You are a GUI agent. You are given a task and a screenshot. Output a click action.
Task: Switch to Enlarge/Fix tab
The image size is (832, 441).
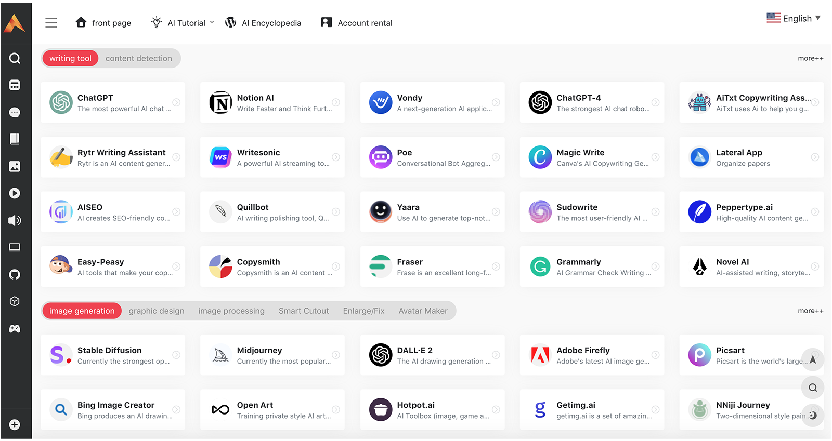(x=364, y=311)
